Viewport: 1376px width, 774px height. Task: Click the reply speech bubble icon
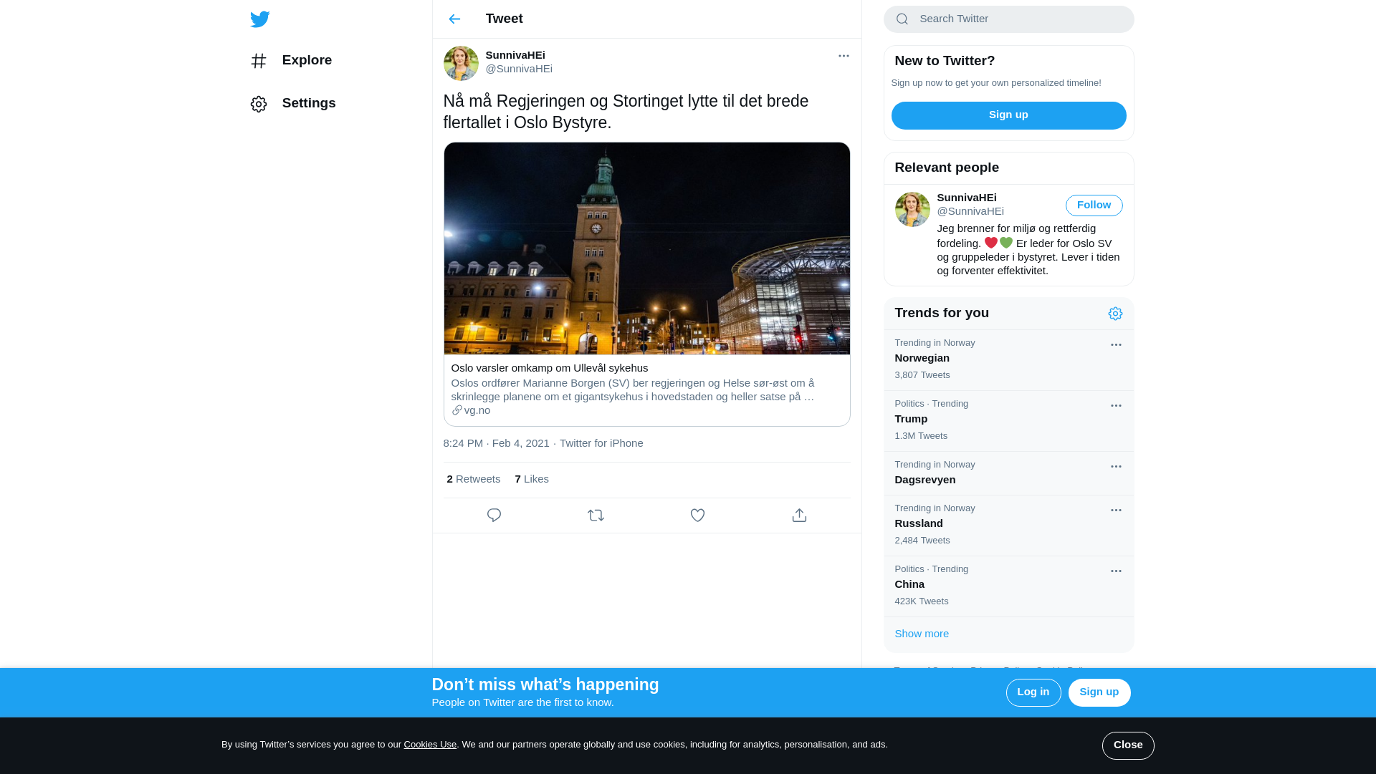(x=494, y=516)
